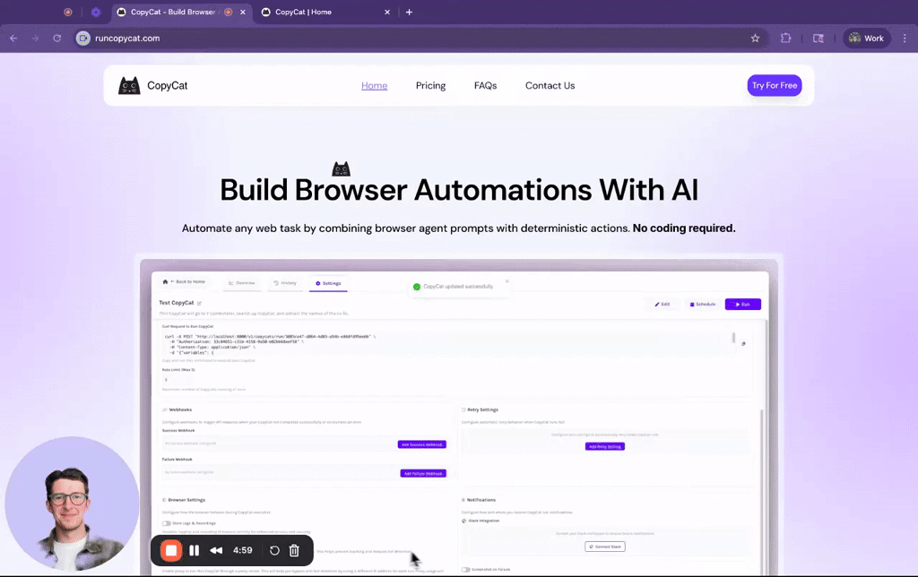Image resolution: width=918 pixels, height=577 pixels.
Task: Click the site info icon in address bar
Action: coord(83,38)
